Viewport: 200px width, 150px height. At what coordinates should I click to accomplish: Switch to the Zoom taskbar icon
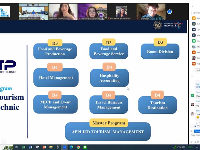click(x=65, y=147)
